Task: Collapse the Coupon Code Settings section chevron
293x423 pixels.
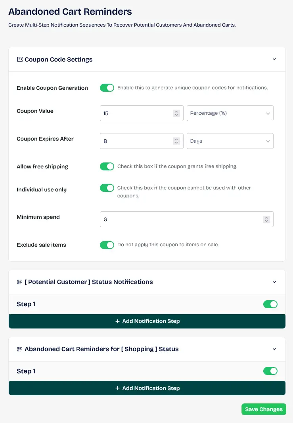Action: pyautogui.click(x=274, y=59)
